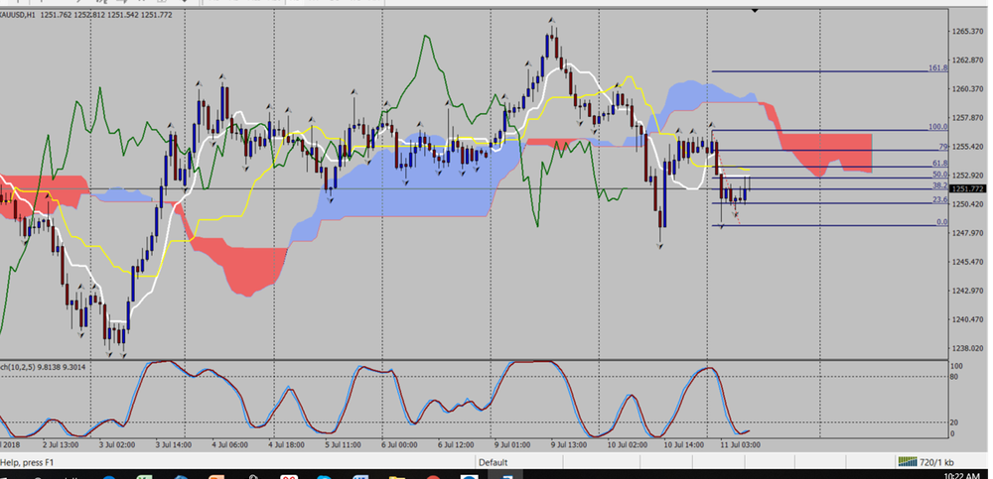The image size is (993, 479).
Task: Click the 9 Jul 01:00 time label
Action: click(x=511, y=445)
